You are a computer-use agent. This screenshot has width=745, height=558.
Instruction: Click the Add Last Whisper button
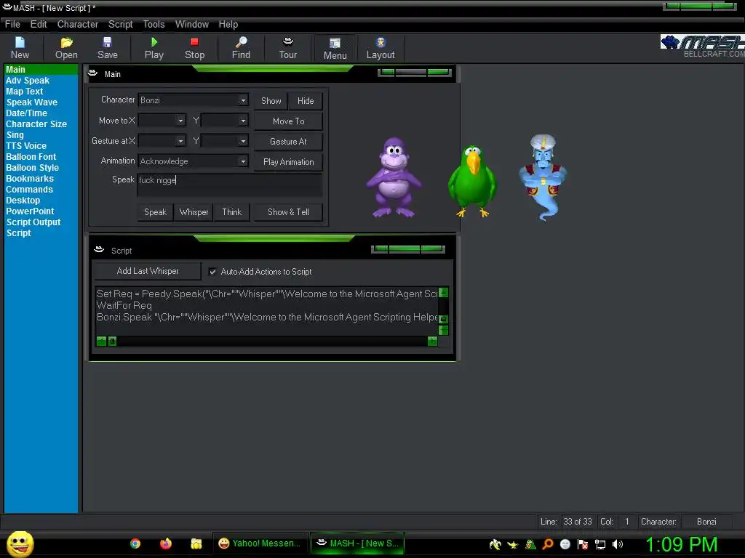tap(148, 271)
